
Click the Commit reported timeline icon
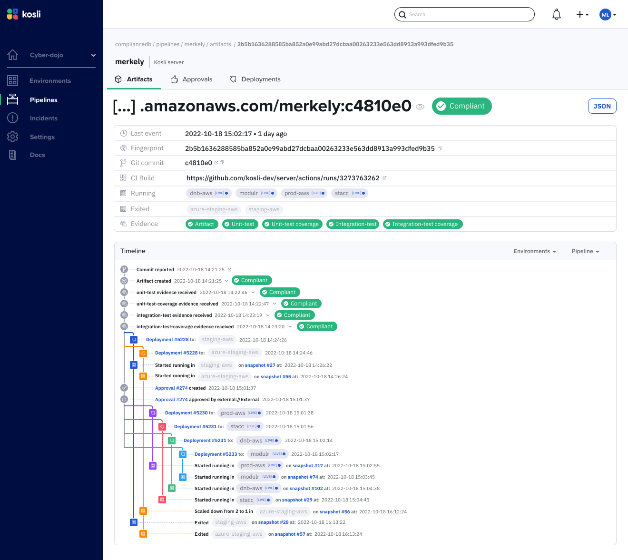coord(124,269)
